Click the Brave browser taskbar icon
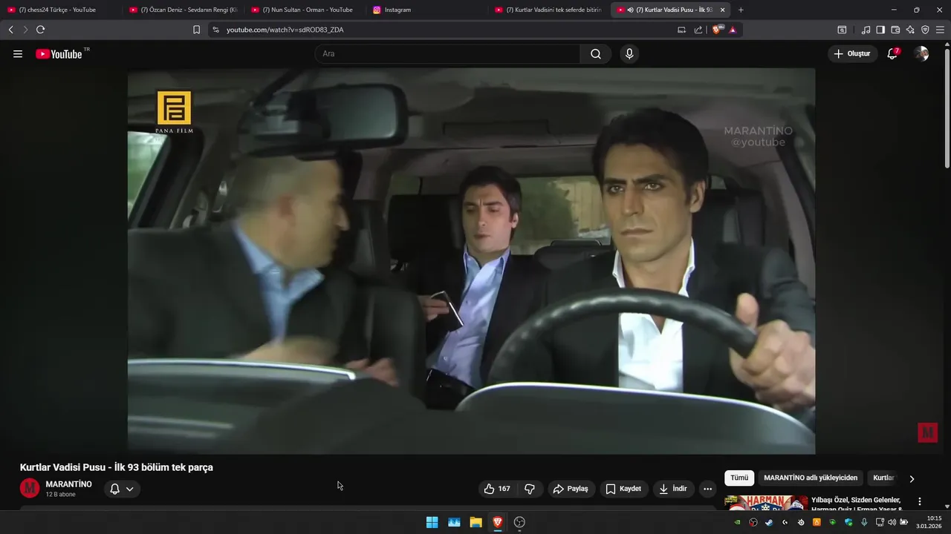Viewport: 951px width, 534px height. [x=497, y=522]
